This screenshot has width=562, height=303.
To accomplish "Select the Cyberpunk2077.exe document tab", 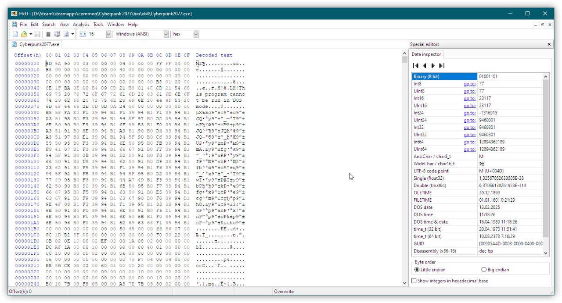I will click(x=36, y=44).
